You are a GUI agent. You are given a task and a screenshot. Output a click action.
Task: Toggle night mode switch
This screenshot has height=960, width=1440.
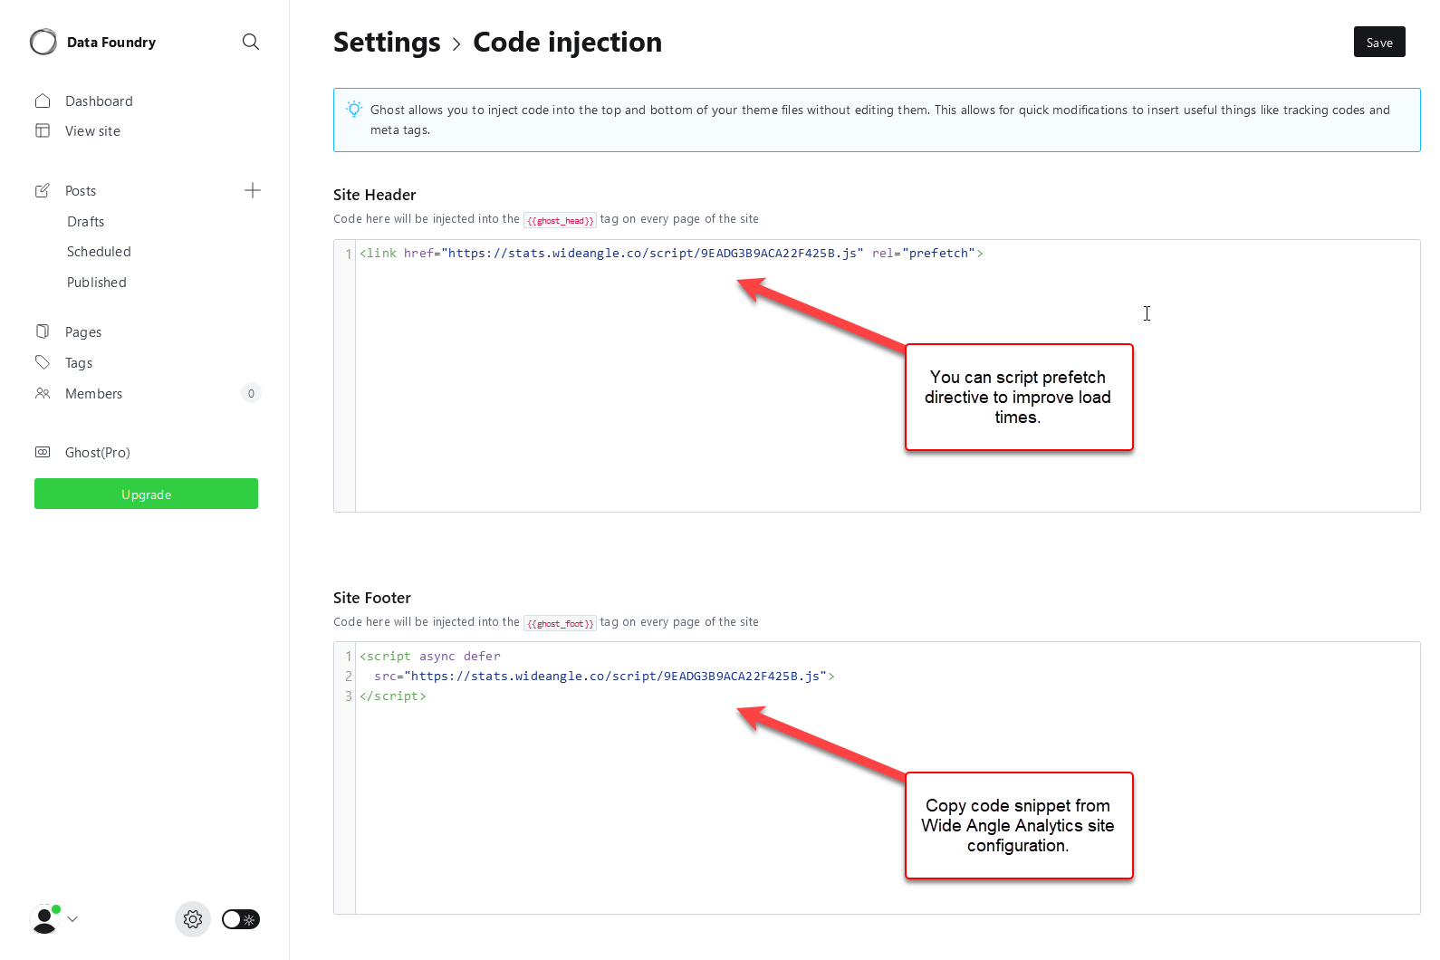(241, 919)
